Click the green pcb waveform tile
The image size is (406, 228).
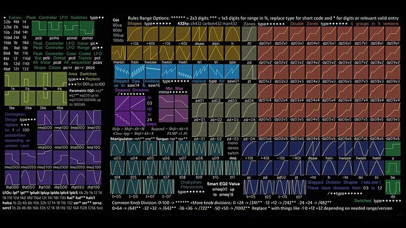39,28
